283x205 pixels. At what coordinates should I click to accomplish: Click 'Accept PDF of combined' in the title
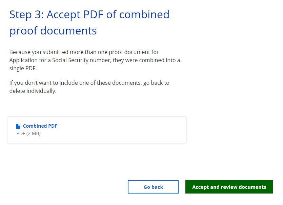point(108,15)
